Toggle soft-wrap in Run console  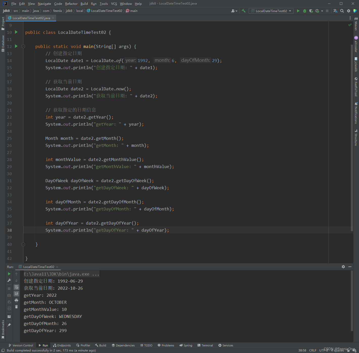point(16,287)
